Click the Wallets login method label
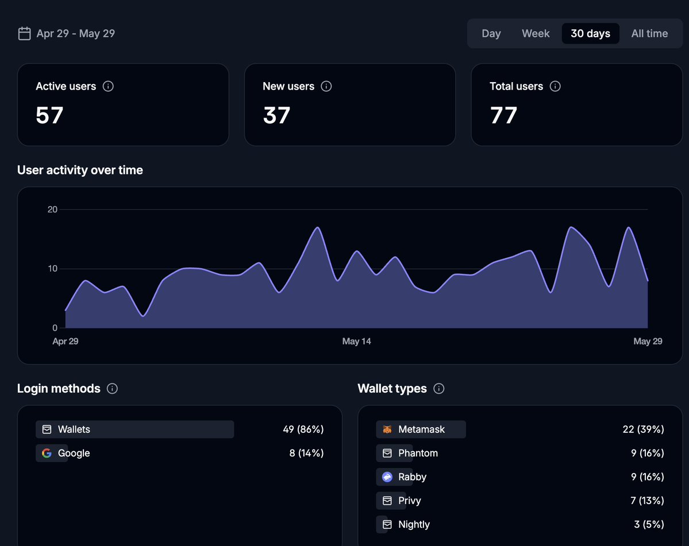Viewport: 689px width, 546px height. pyautogui.click(x=74, y=429)
